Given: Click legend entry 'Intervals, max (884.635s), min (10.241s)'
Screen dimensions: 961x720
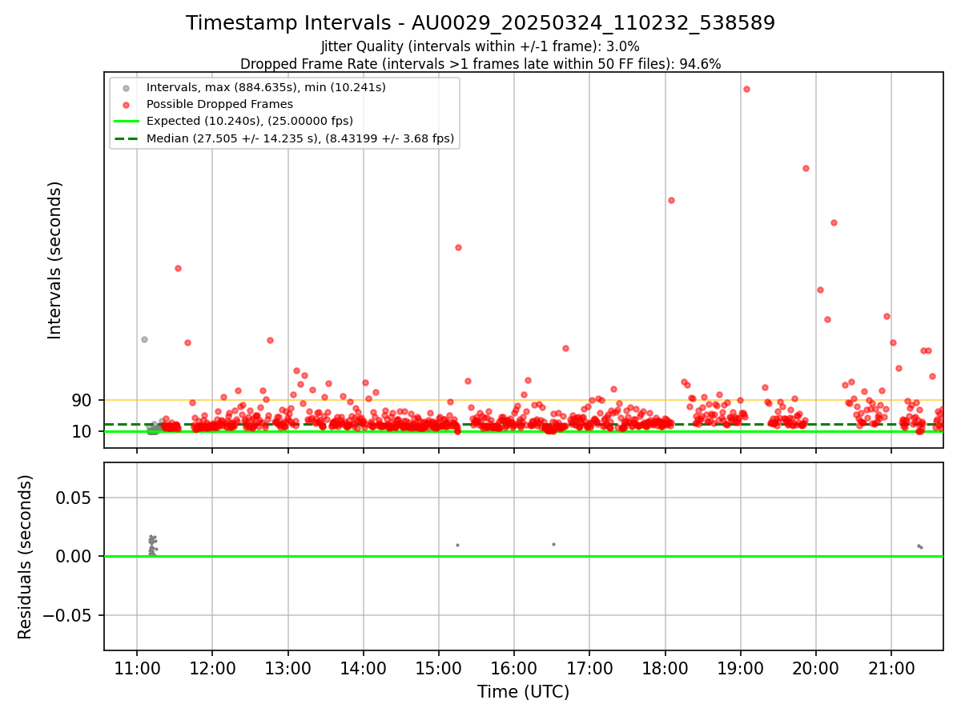Looking at the screenshot, I should [266, 87].
